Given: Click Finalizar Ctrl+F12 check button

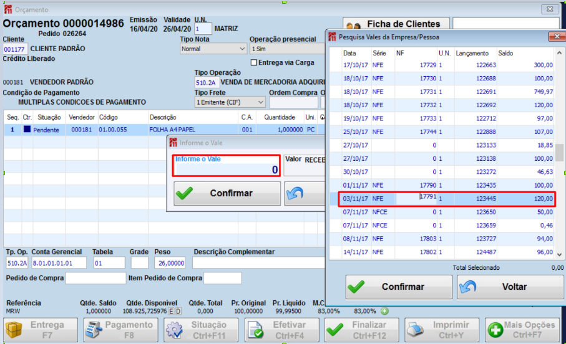Looking at the screenshot, I should coord(362,330).
